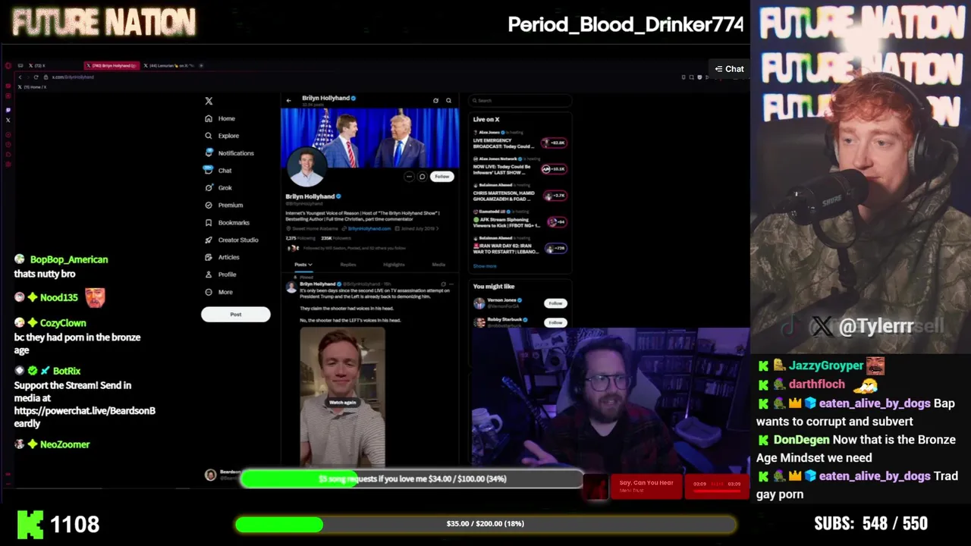Click Vernon Jones avatar in suggestions
Viewport: 971px width, 546px height.
click(x=479, y=303)
